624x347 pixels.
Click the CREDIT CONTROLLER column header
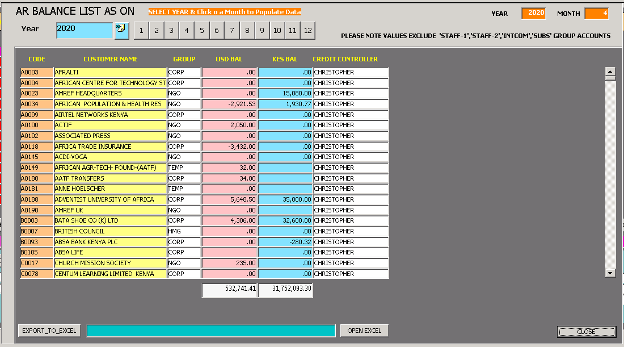pos(345,59)
